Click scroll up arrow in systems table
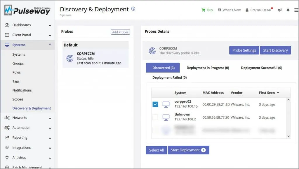Screen dimensions: 299x169 [x=288, y=100]
